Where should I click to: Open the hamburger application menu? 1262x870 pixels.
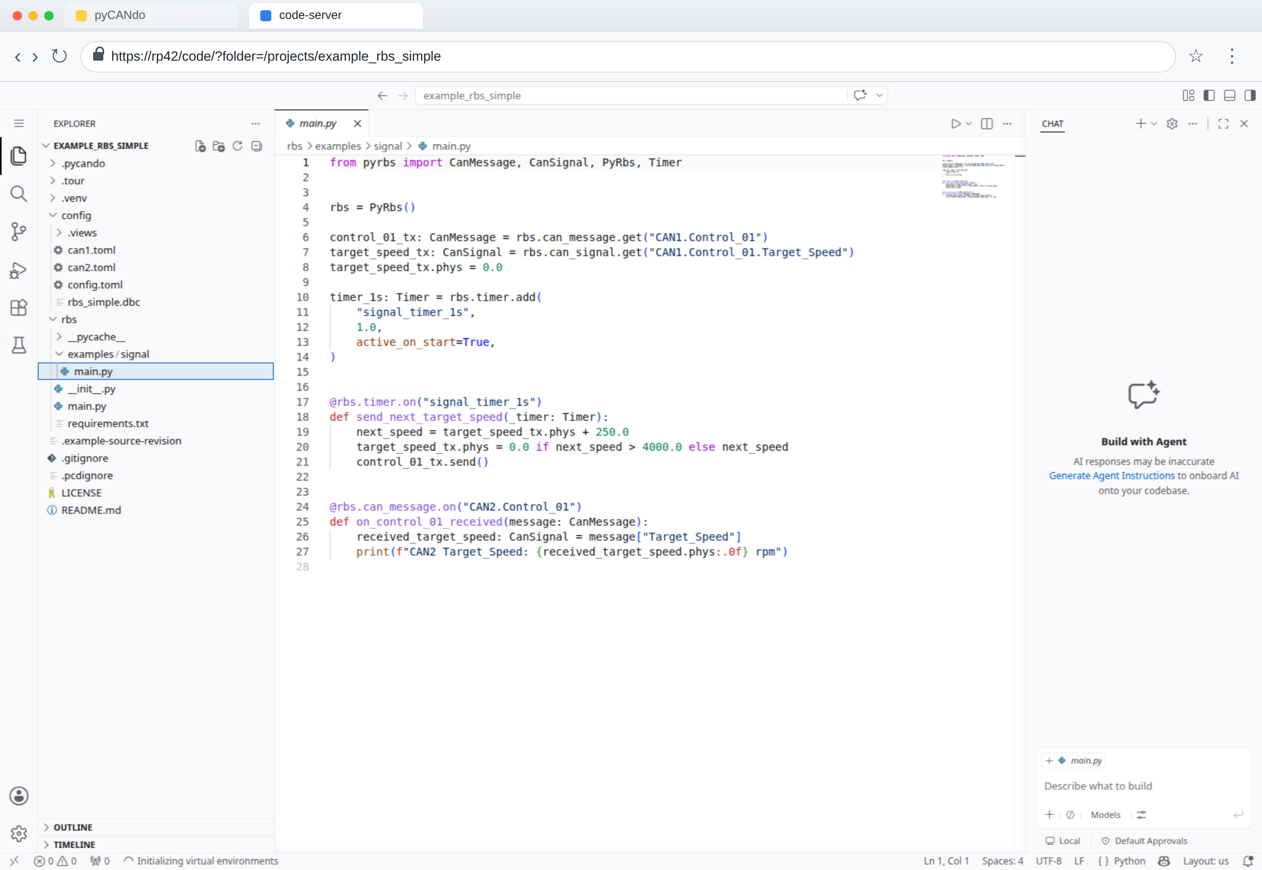(19, 124)
